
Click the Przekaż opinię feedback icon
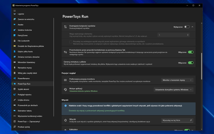click(x=15, y=127)
